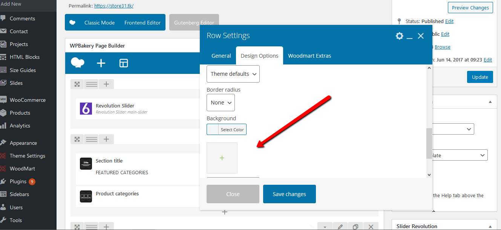501x230 pixels.
Task: Click scroll-down arrow in Row Settings
Action: [x=429, y=175]
